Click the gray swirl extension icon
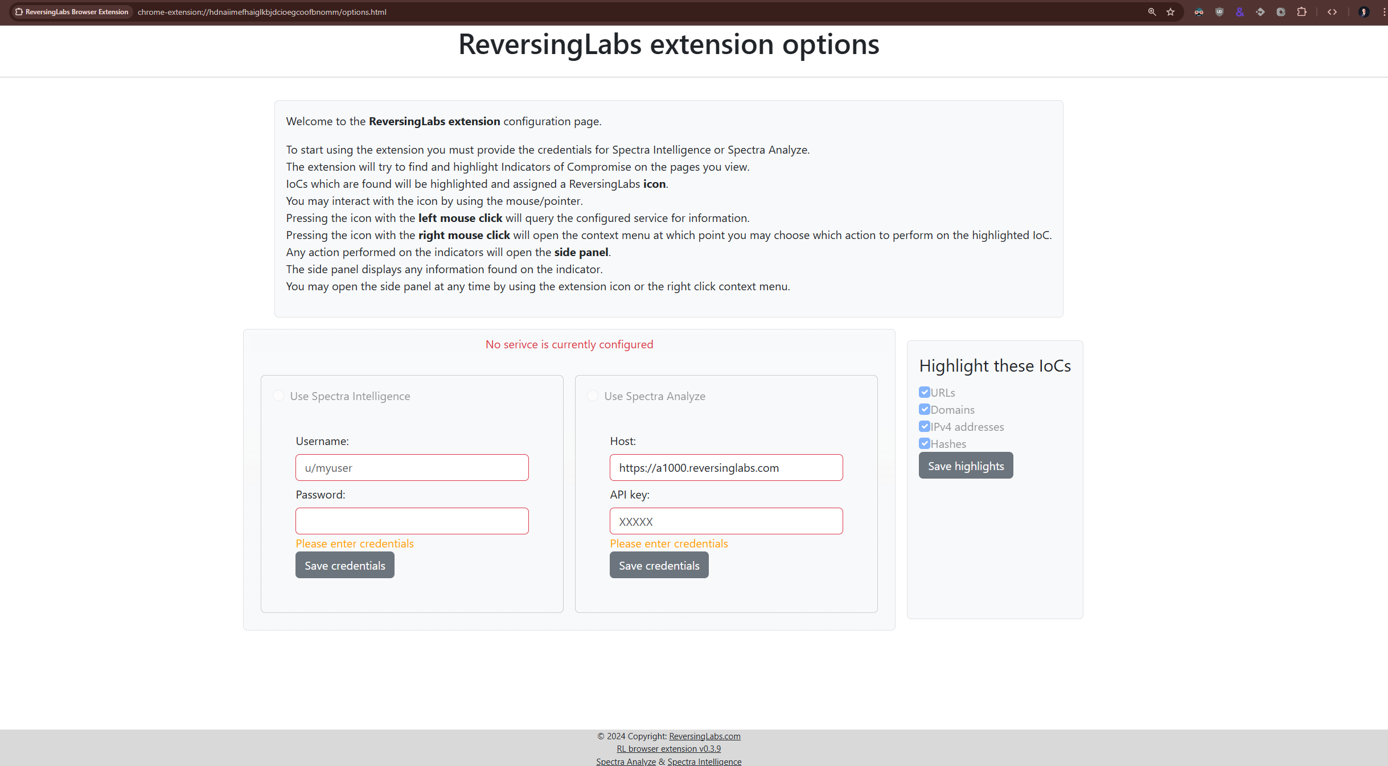Image resolution: width=1388 pixels, height=766 pixels. (1281, 12)
